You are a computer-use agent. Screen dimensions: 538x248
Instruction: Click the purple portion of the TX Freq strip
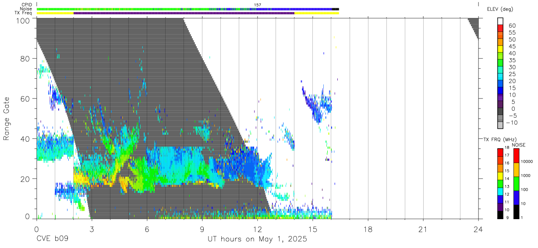[184, 13]
